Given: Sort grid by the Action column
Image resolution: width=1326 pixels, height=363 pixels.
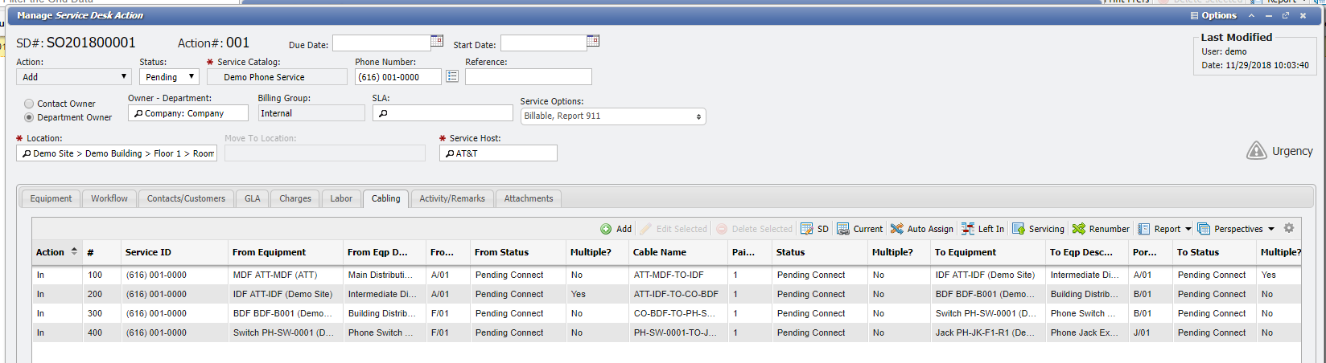Looking at the screenshot, I should click(x=56, y=252).
